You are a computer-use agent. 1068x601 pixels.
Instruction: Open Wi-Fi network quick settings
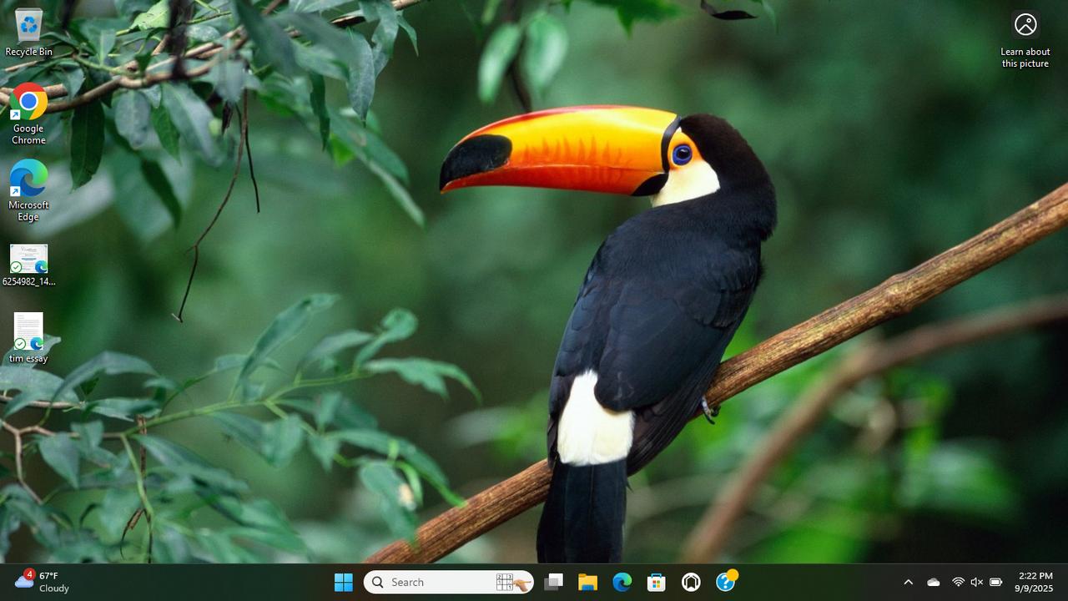[958, 582]
